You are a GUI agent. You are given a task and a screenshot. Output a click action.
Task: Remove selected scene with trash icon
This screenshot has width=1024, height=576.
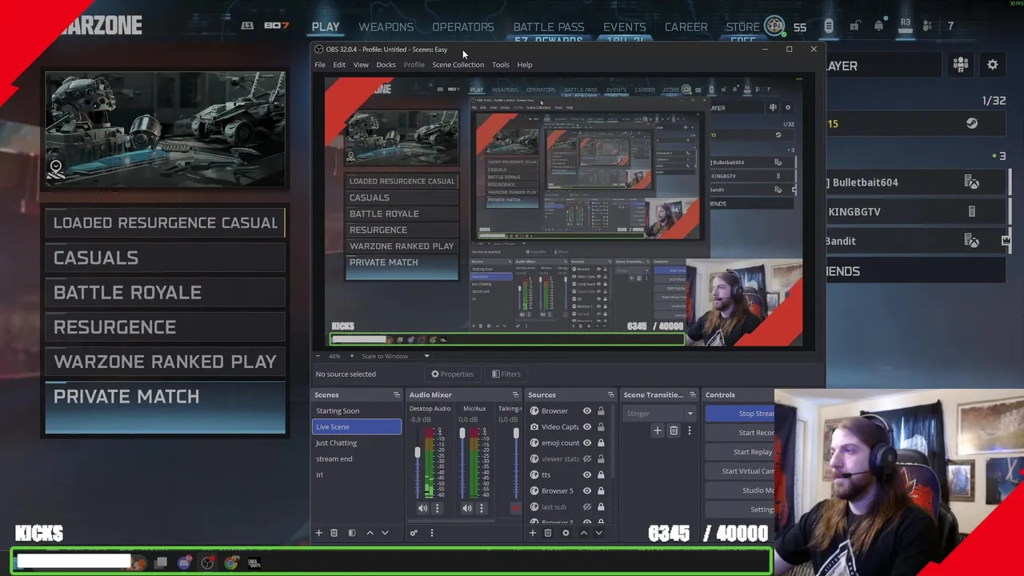[334, 533]
